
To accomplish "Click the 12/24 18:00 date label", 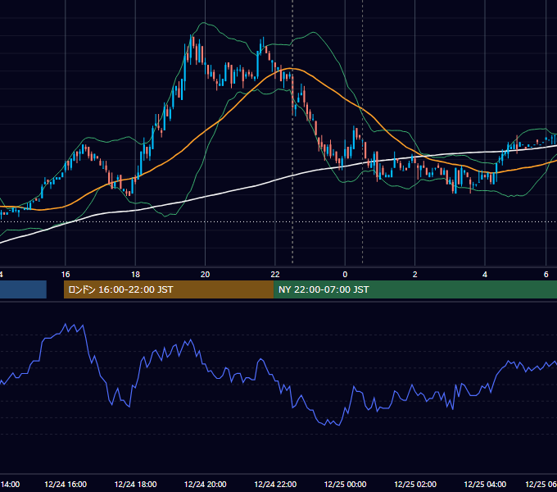I will [x=135, y=484].
